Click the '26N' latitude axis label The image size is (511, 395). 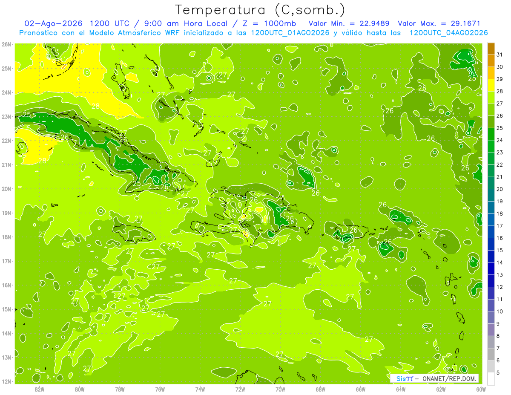(6, 44)
